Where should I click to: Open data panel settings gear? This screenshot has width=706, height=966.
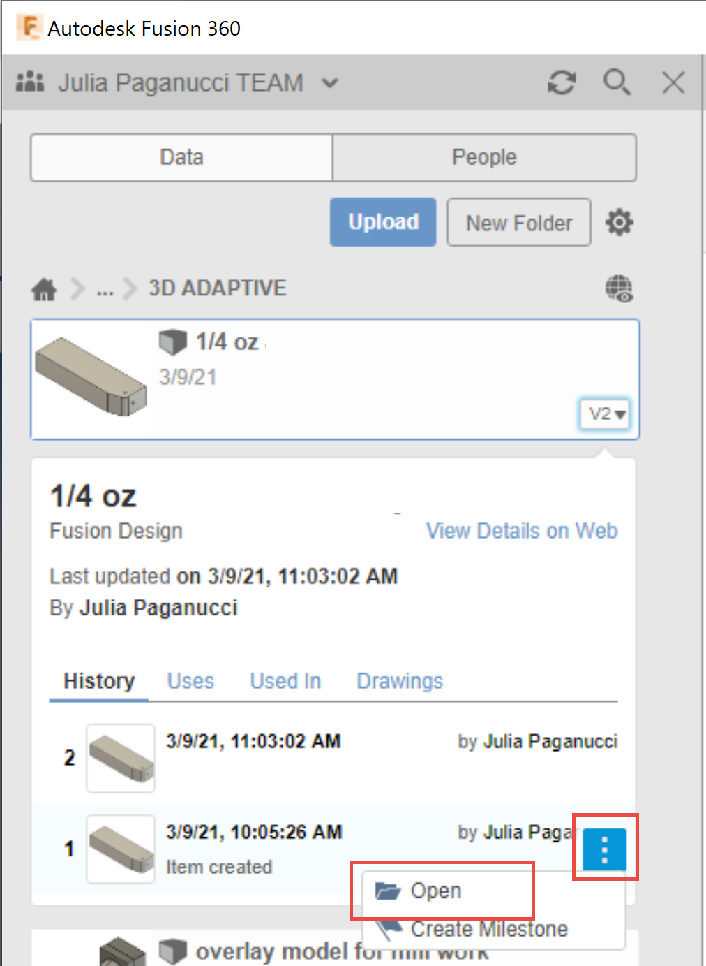619,223
